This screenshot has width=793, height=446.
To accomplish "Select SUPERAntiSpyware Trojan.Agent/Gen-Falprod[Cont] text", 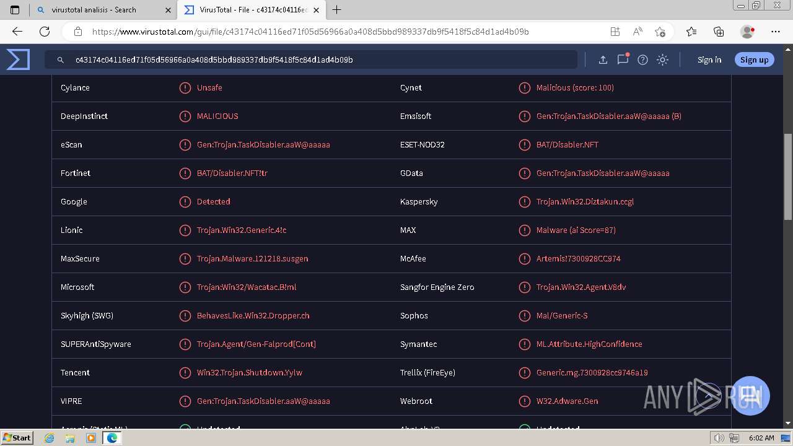I will pyautogui.click(x=256, y=344).
